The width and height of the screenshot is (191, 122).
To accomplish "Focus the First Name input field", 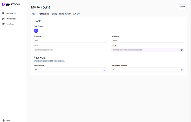I will pos(70,40).
